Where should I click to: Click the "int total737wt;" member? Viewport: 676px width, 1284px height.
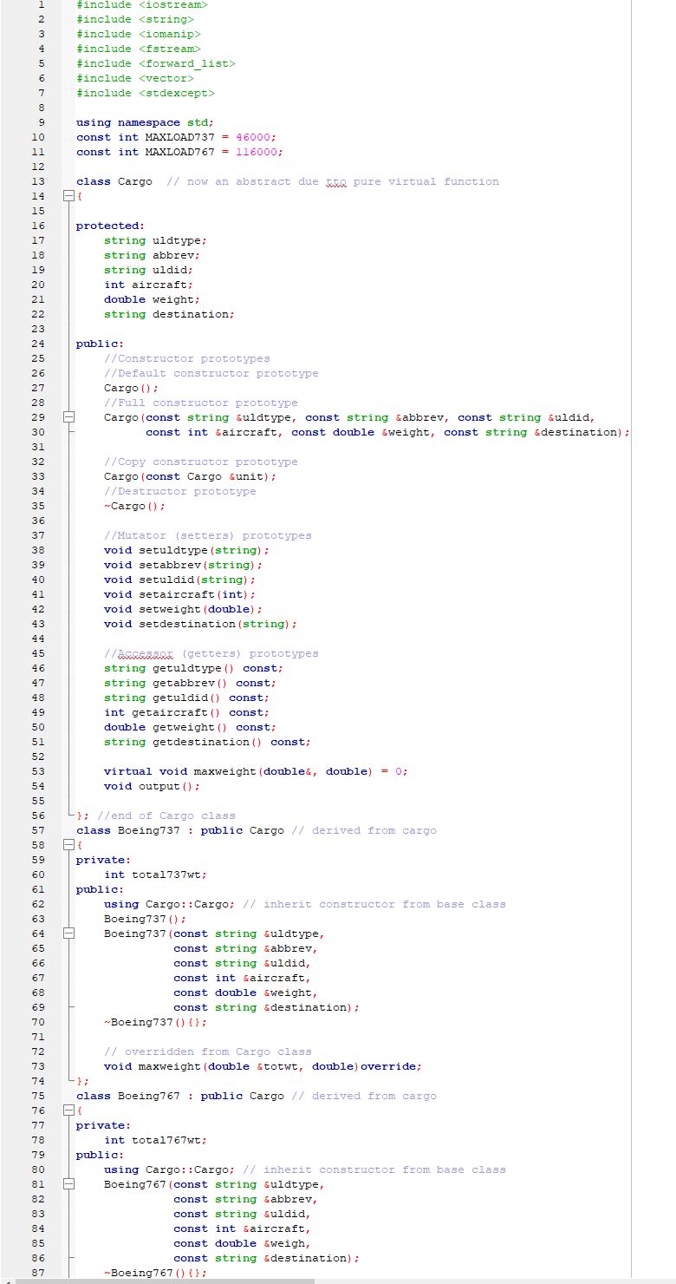pos(156,875)
